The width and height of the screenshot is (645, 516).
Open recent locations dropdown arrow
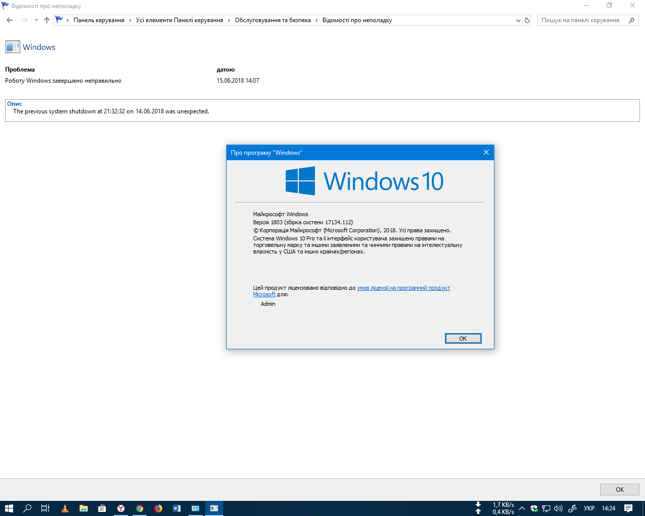click(x=36, y=20)
